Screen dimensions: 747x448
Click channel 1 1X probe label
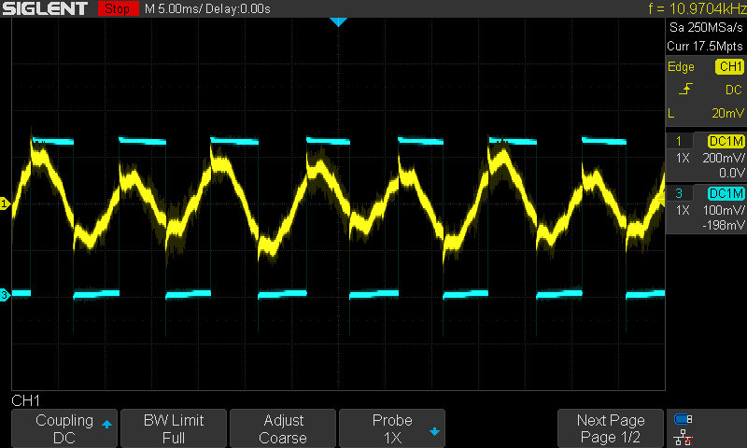683,158
